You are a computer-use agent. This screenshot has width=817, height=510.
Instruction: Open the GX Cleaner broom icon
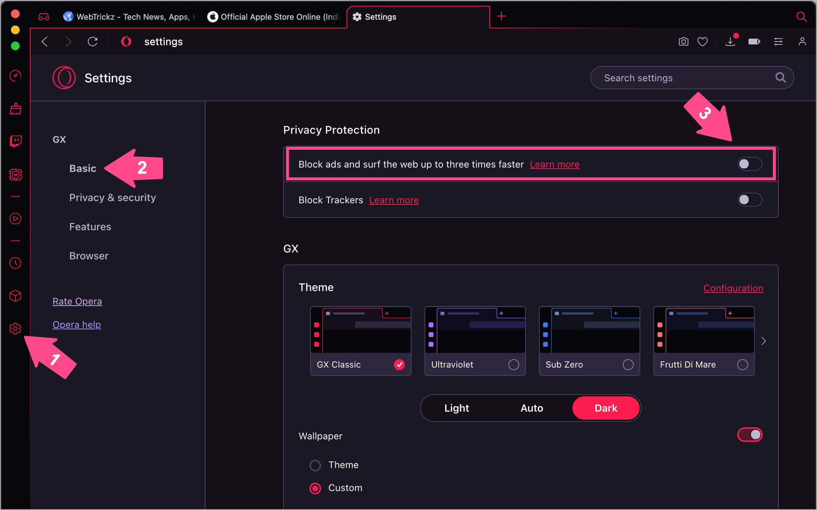(x=15, y=109)
